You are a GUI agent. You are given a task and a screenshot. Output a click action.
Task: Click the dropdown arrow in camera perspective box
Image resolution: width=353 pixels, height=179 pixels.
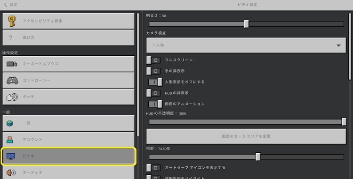coord(338,45)
